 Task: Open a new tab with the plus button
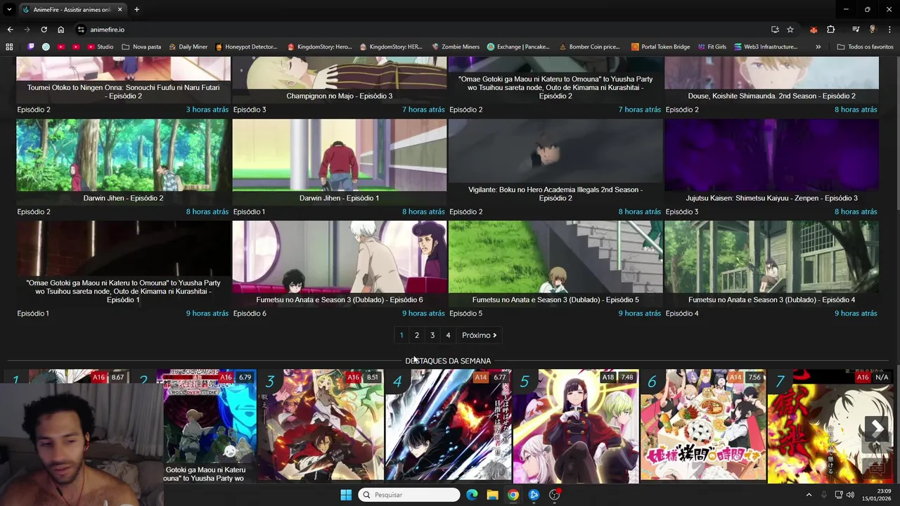click(x=136, y=10)
